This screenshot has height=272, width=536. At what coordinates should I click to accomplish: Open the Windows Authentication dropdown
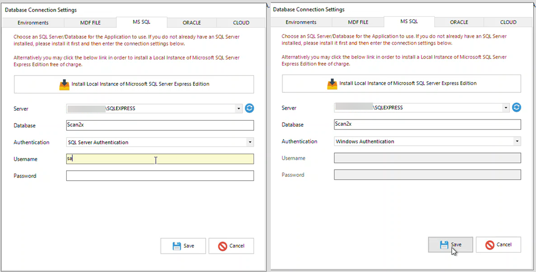[x=517, y=141]
